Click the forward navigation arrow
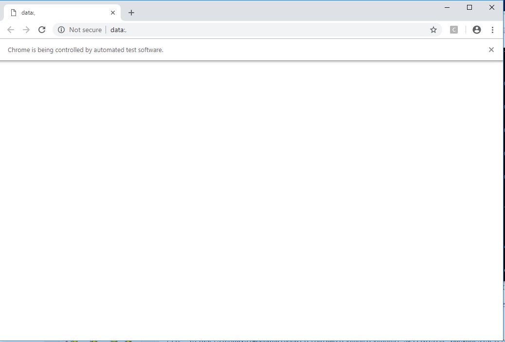505x342 pixels. click(26, 30)
